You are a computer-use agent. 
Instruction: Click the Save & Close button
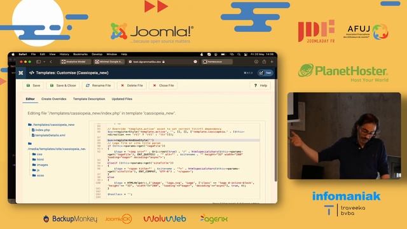click(63, 85)
